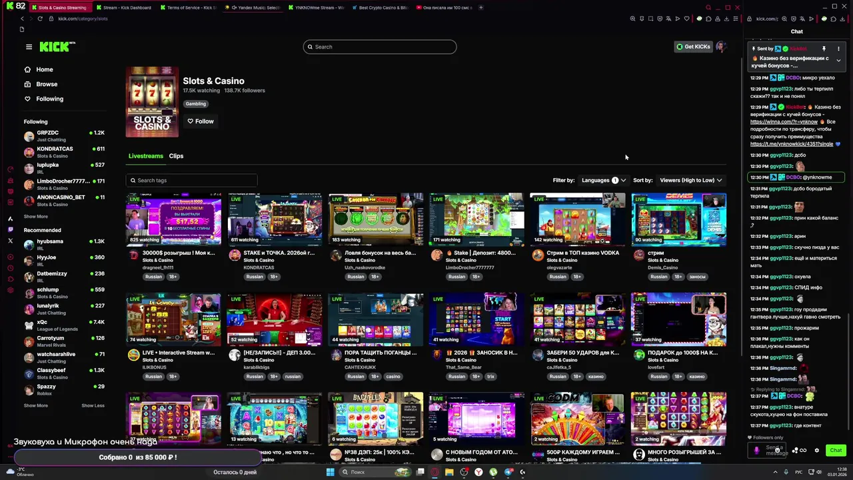Open the stream thumbnail with 611 watching

click(275, 219)
